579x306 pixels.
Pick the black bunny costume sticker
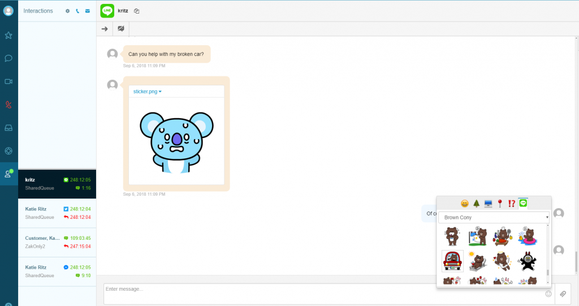[527, 261]
